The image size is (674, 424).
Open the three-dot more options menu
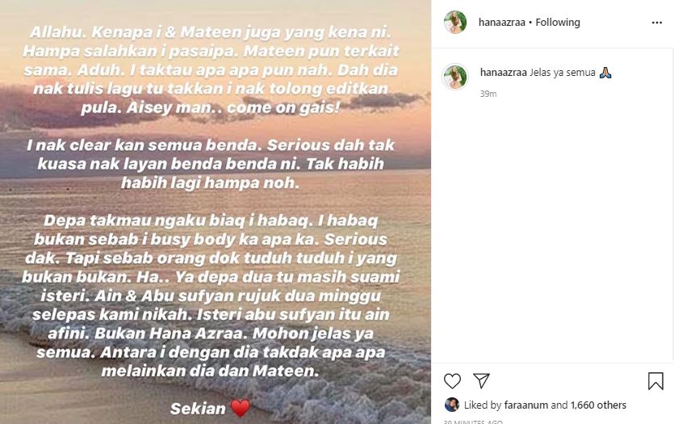657,23
